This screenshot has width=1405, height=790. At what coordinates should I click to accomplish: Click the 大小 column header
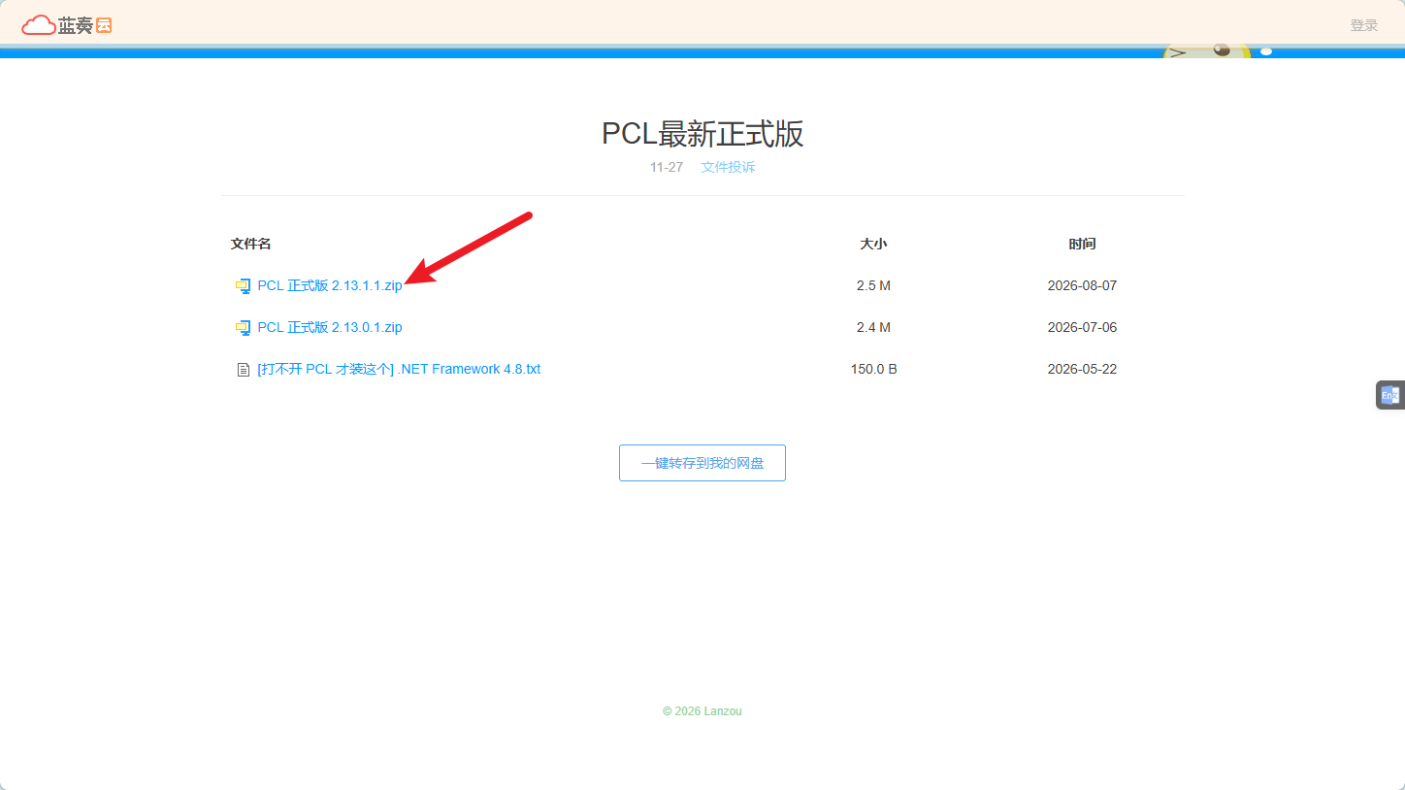[x=873, y=244]
